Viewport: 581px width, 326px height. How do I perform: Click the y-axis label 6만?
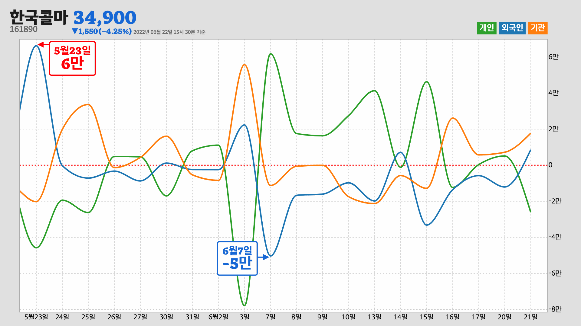[553, 57]
